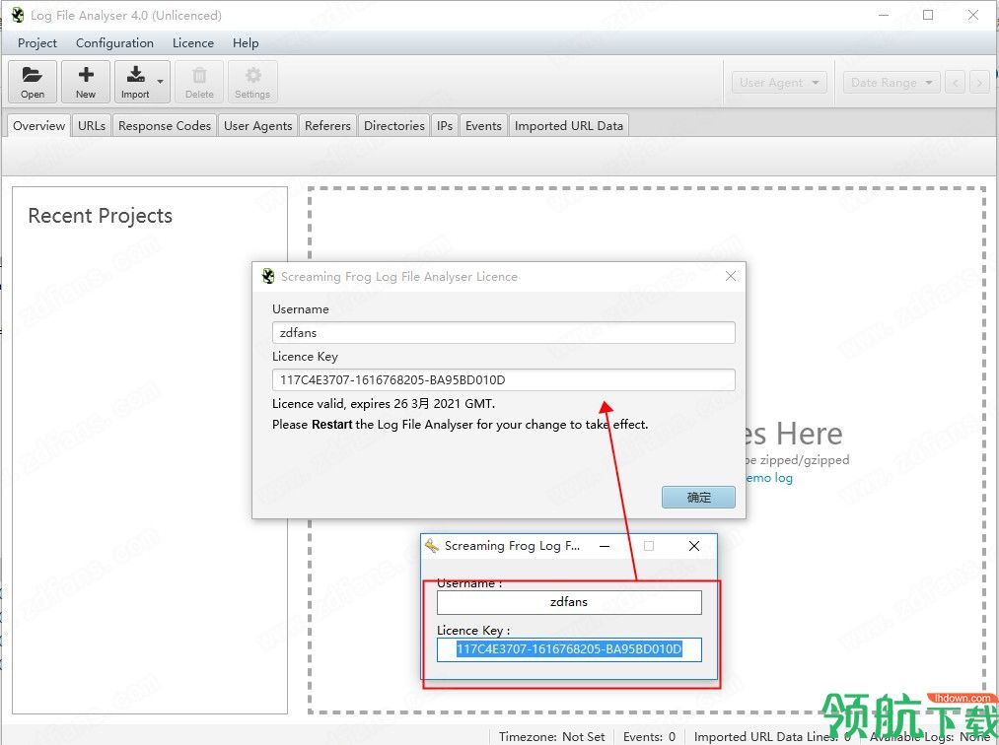
Task: Click the Log File Analyser app icon in title bar
Action: pos(18,15)
